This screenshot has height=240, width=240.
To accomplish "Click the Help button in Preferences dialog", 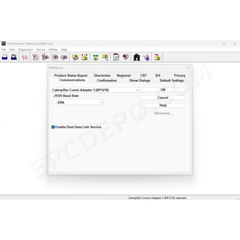I will pos(163,105).
